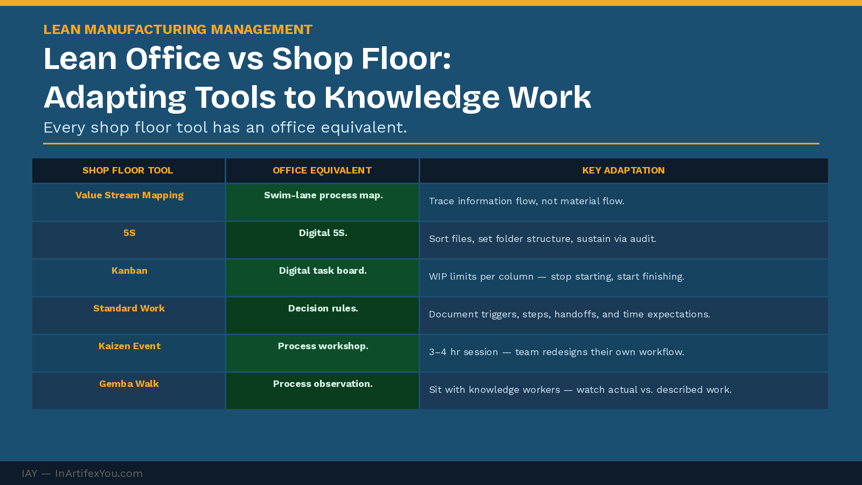
Task: Click the "Gemba Walk" row label
Action: click(x=129, y=384)
